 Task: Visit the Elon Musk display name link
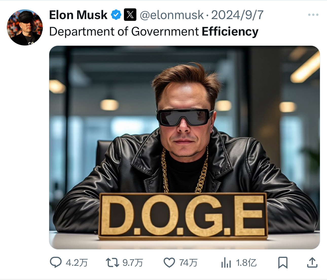click(x=78, y=15)
